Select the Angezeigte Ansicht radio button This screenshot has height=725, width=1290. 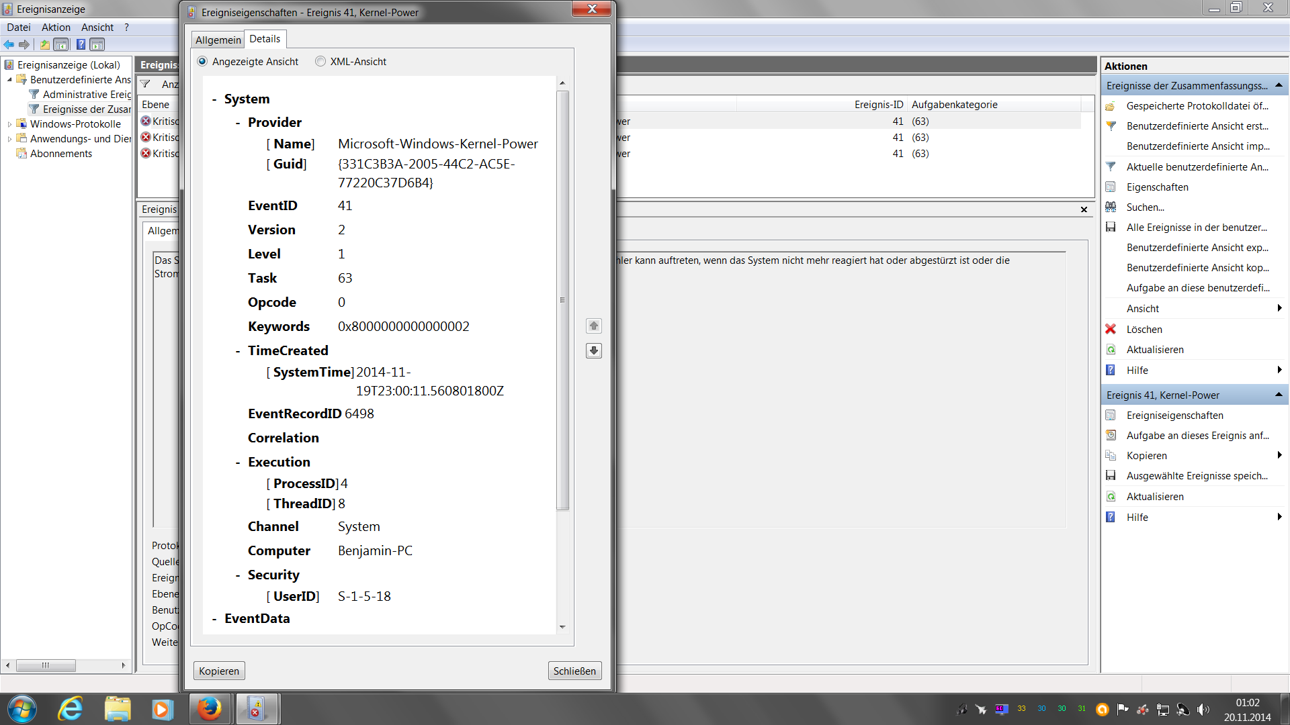point(202,61)
